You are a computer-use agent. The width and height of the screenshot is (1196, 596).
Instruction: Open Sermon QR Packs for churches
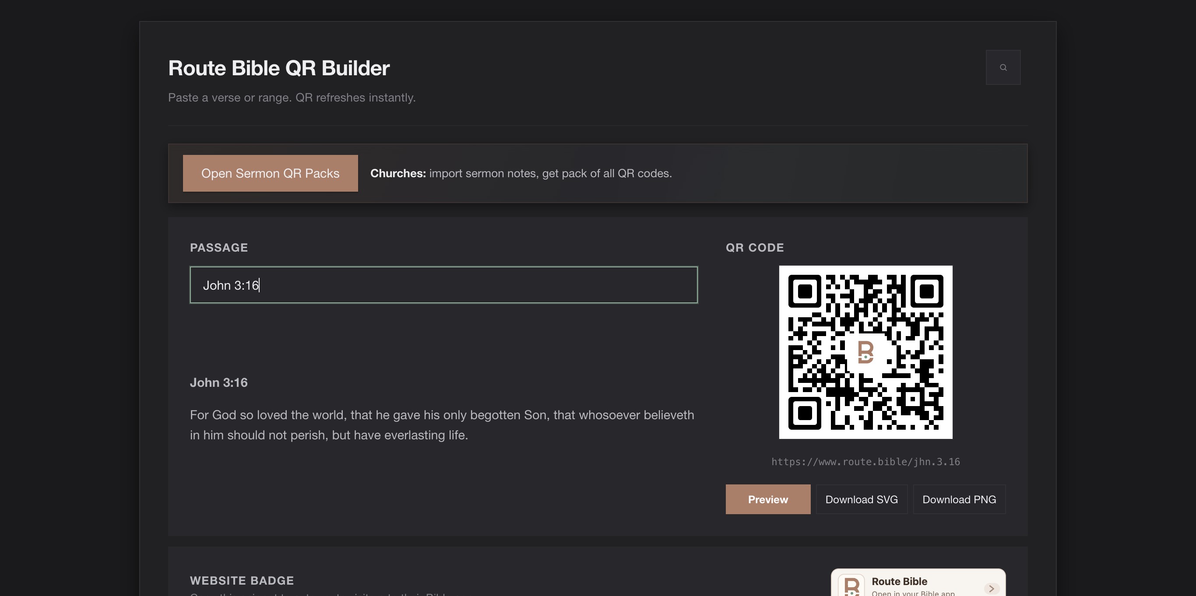coord(270,173)
